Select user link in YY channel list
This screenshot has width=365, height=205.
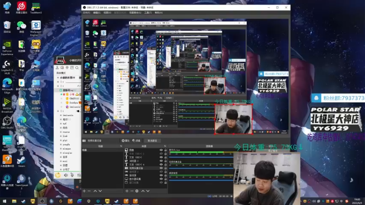[x=65, y=136]
